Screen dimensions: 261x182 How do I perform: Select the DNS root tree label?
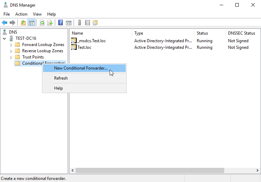coord(13,32)
